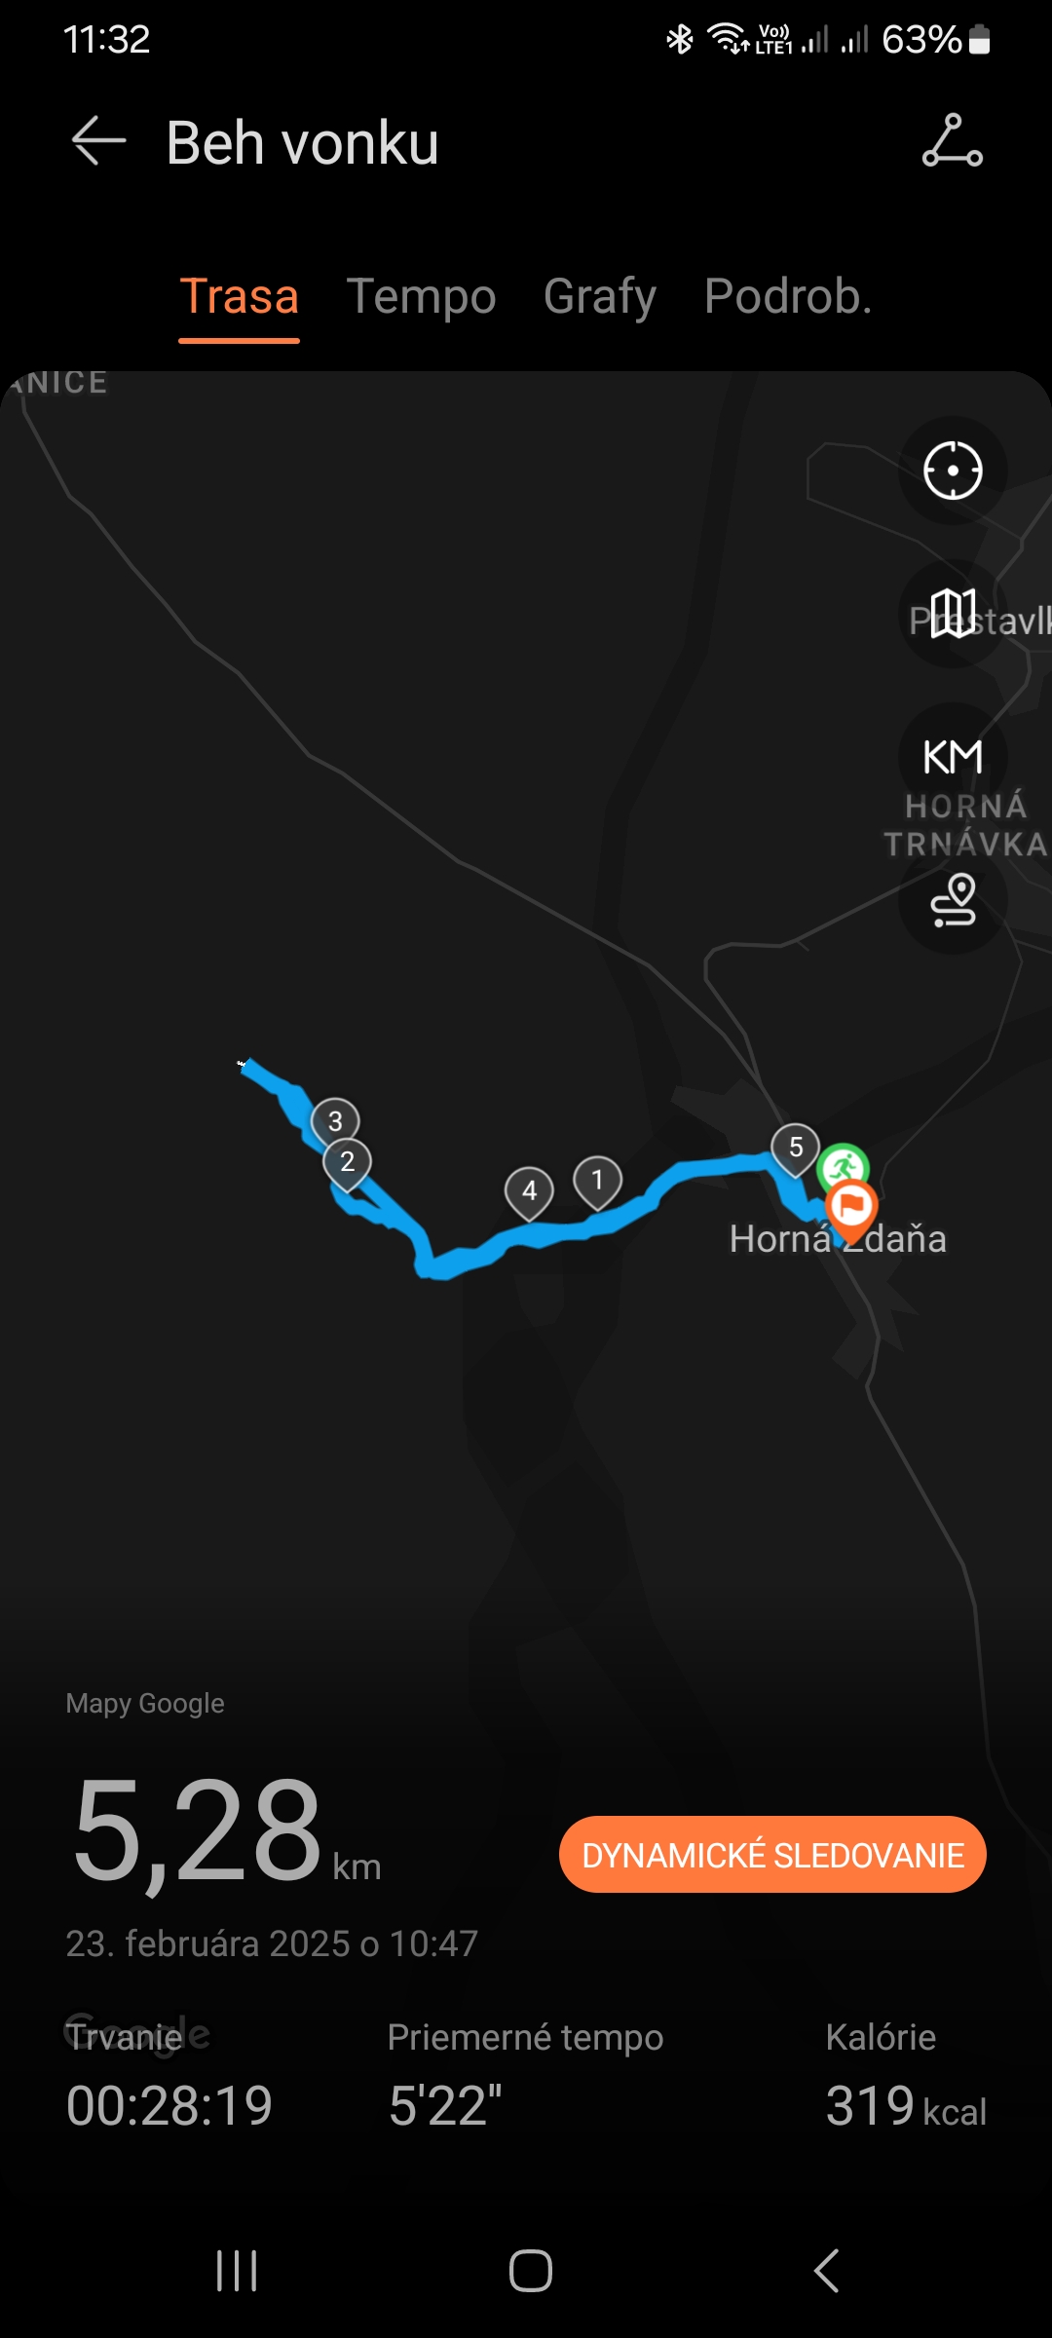
Task: Tap kilometer marker 5 on route
Action: 796,1149
